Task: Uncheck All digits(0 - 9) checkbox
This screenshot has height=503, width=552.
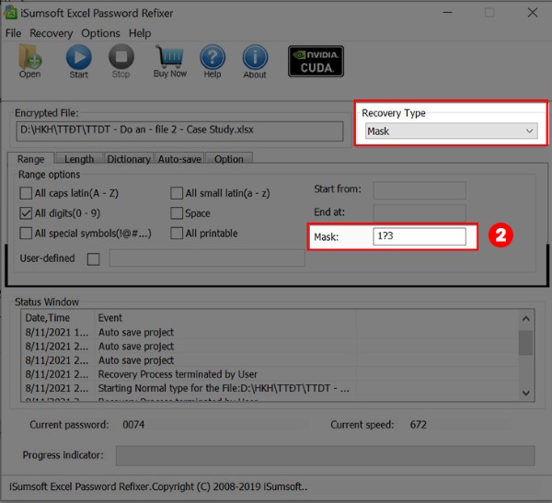Action: [x=26, y=213]
